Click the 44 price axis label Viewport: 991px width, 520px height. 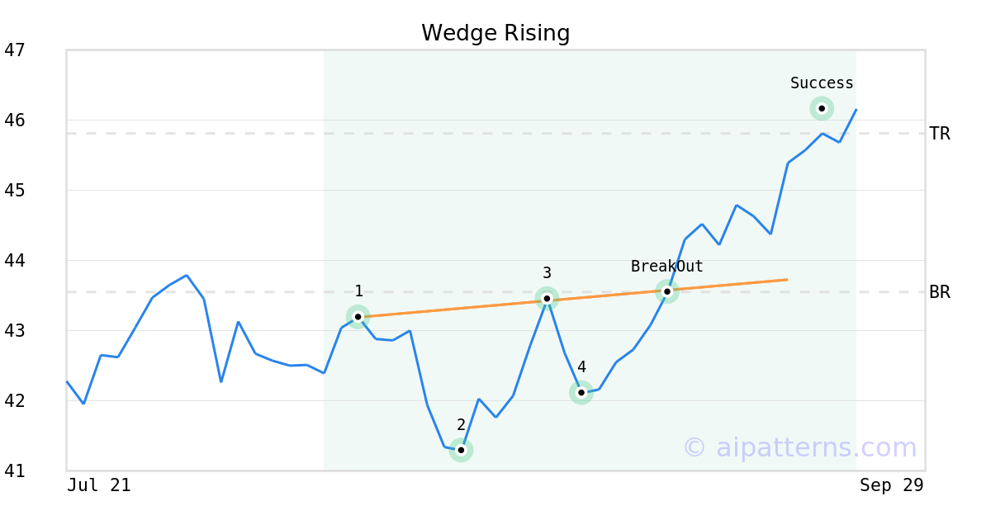point(15,261)
